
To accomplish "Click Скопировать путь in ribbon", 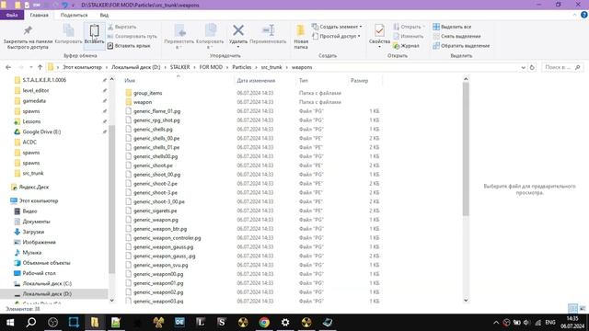I will (132, 37).
